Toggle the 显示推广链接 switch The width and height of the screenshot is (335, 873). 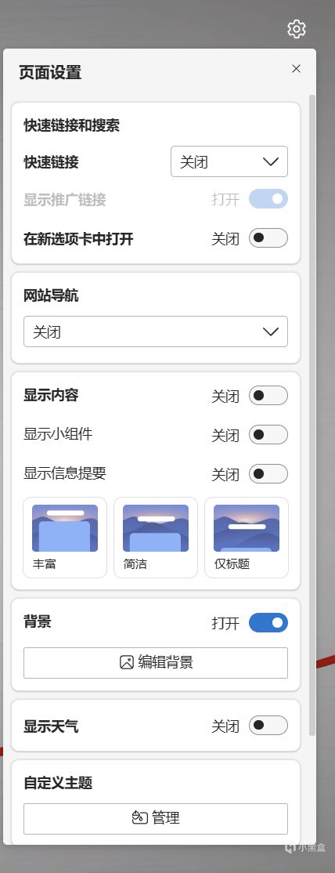pyautogui.click(x=268, y=199)
